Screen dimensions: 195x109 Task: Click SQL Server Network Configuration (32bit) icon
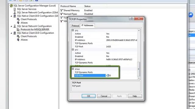[15, 12]
